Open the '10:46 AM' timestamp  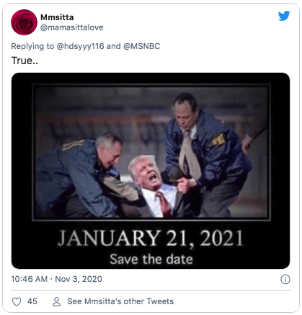[x=30, y=279]
